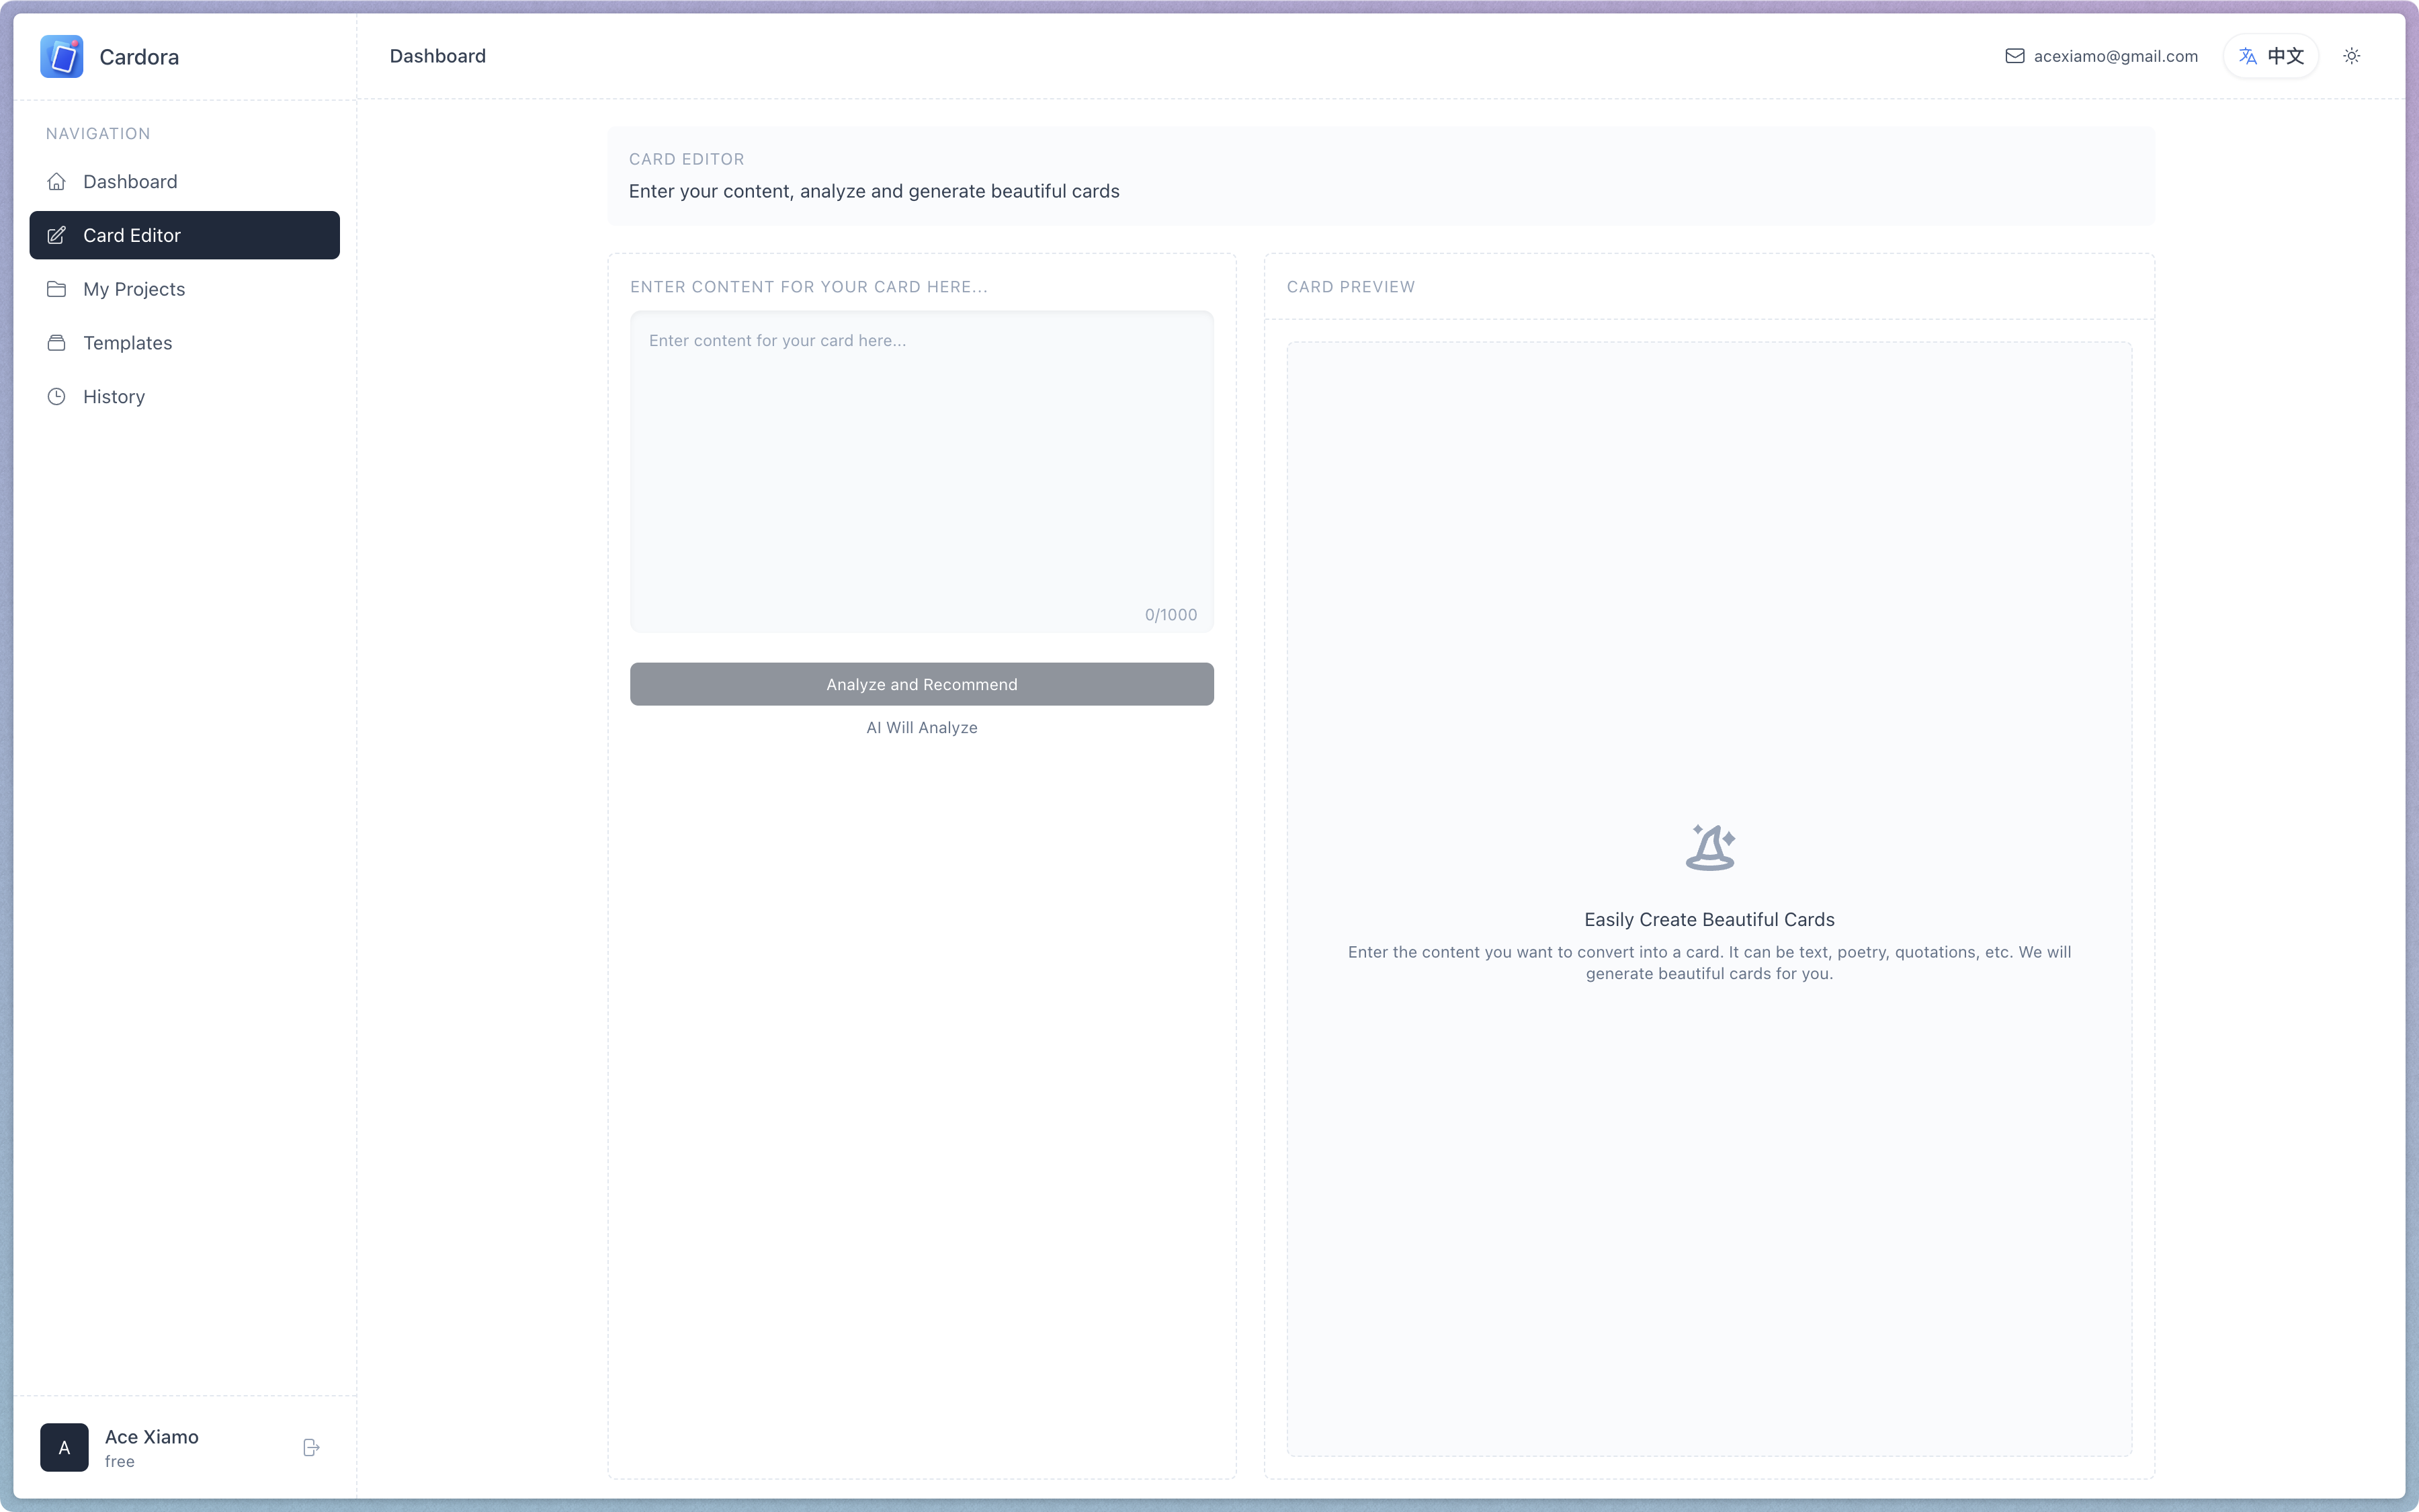Click the logout icon beside Ace Xiamo

pos(311,1447)
